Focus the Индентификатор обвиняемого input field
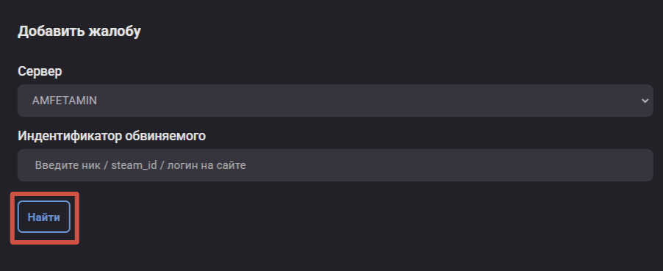 click(x=335, y=165)
